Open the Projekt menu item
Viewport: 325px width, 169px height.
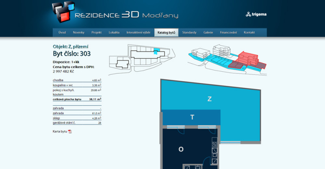[96, 32]
